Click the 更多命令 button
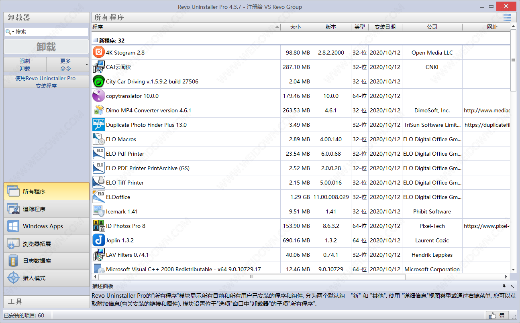520x323 pixels. (65, 65)
